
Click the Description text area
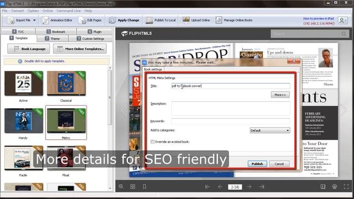(231, 108)
